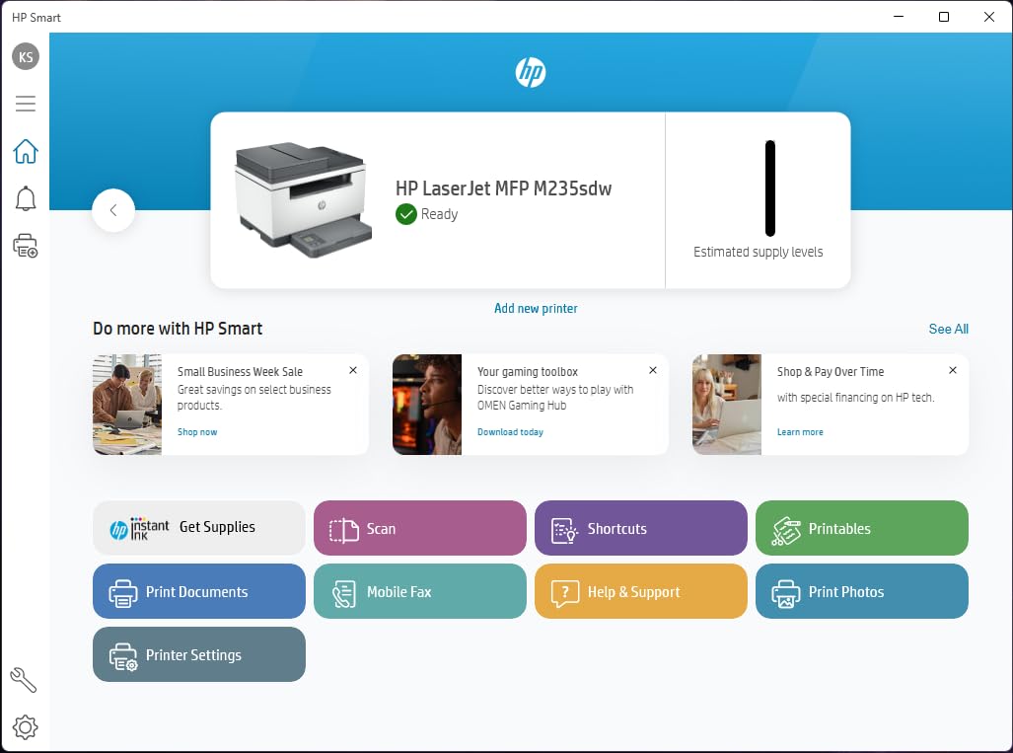Dismiss Your gaming toolbox card
The image size is (1013, 753).
point(653,370)
